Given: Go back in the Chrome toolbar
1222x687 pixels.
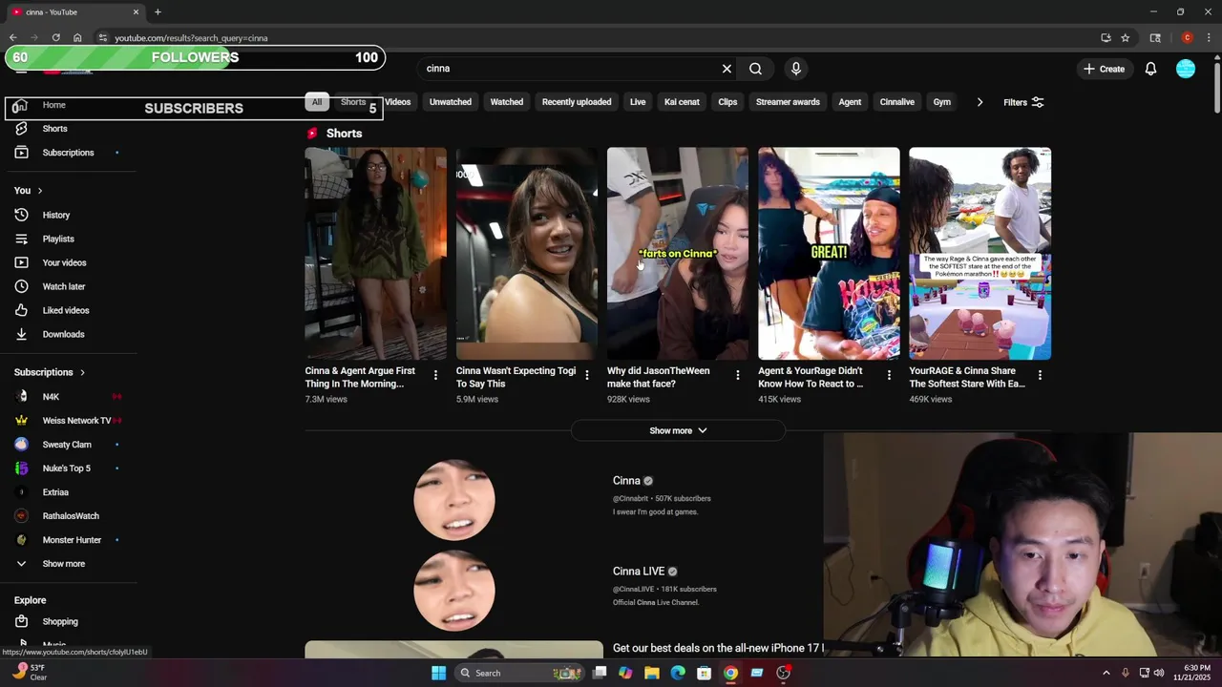Looking at the screenshot, I should point(13,37).
